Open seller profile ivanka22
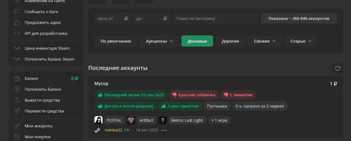351x141 pixels. pyautogui.click(x=113, y=130)
